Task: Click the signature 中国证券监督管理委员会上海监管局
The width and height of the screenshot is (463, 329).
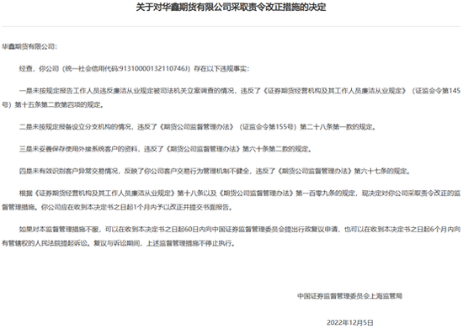Action: [349, 295]
